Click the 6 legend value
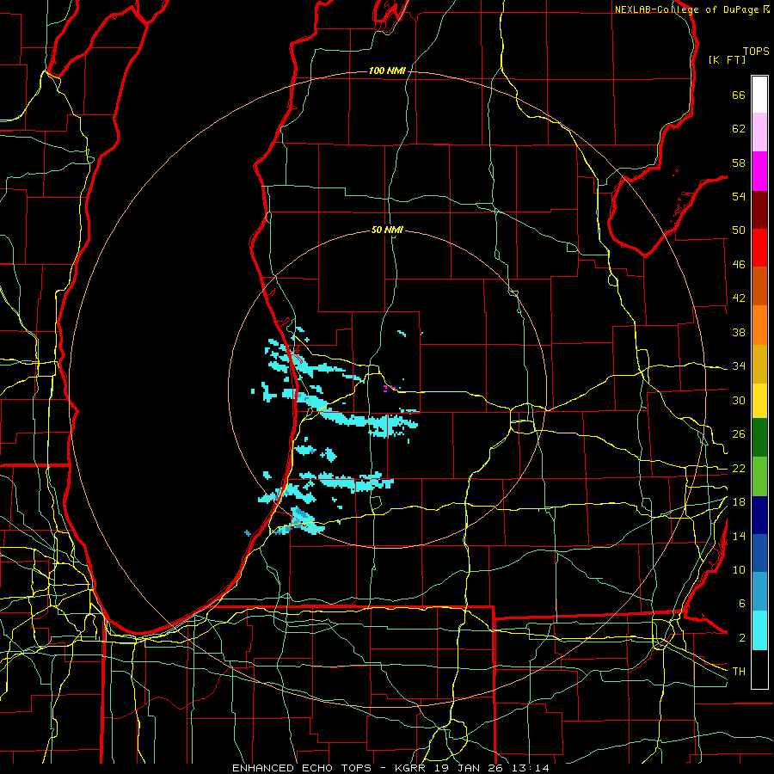Viewport: 774px width, 774px height. [x=741, y=604]
